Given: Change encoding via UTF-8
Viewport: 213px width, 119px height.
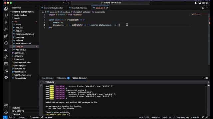Looking at the screenshot, I should 164,117.
